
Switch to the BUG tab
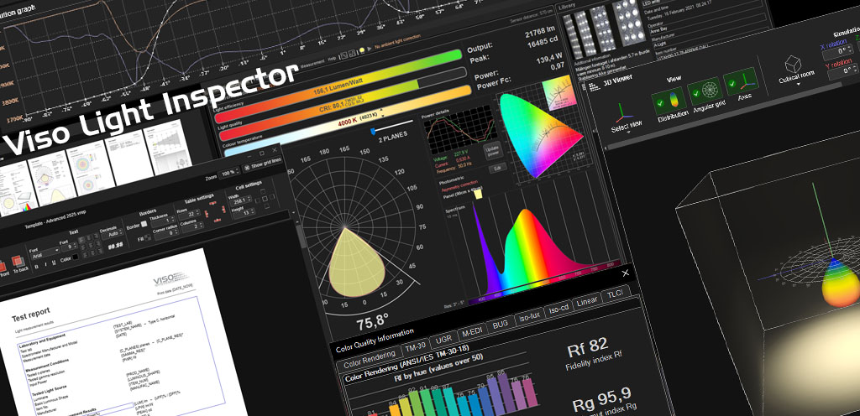click(501, 325)
